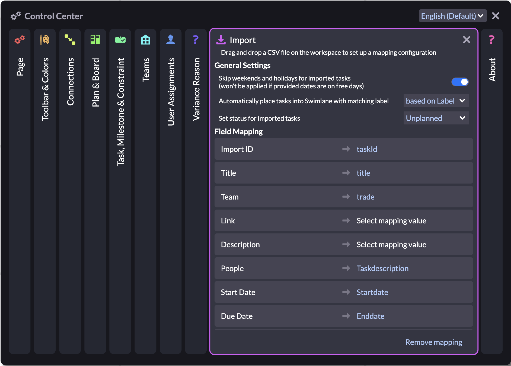Click the User Assignments person icon
The width and height of the screenshot is (511, 366).
[x=171, y=40]
